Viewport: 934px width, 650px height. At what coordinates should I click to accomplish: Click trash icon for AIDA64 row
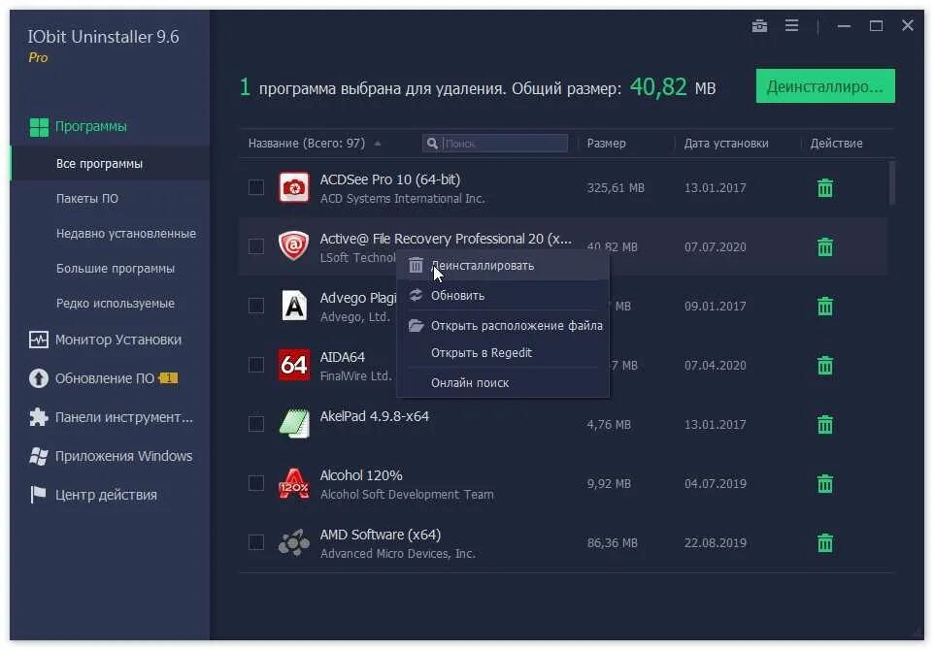tap(825, 365)
